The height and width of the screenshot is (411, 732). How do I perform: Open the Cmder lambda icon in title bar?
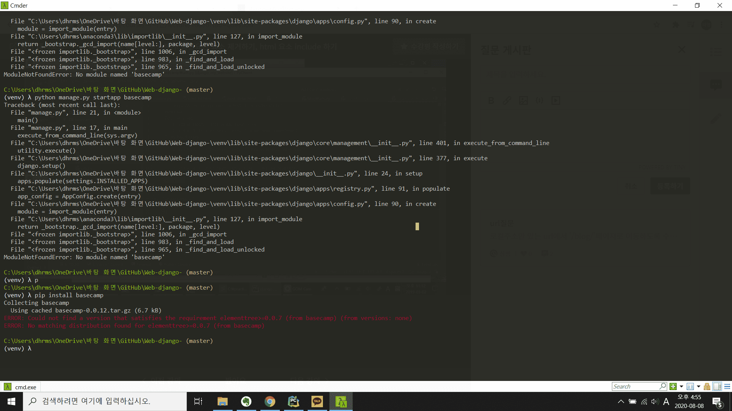click(5, 5)
